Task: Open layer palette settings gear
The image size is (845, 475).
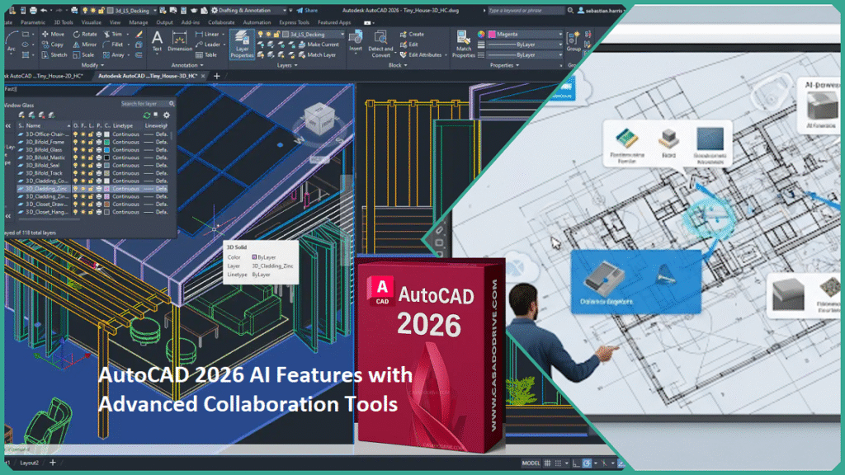Action: click(x=167, y=115)
